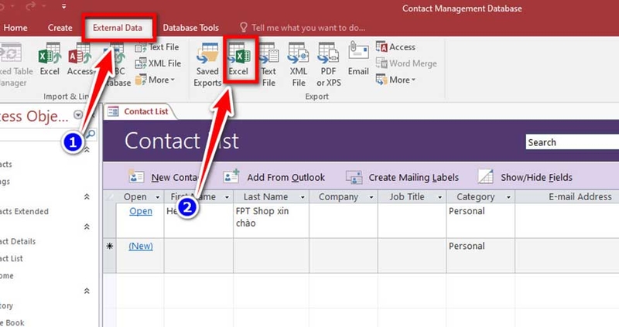
Task: Click the Create Mailing Labels icon
Action: pyautogui.click(x=354, y=177)
